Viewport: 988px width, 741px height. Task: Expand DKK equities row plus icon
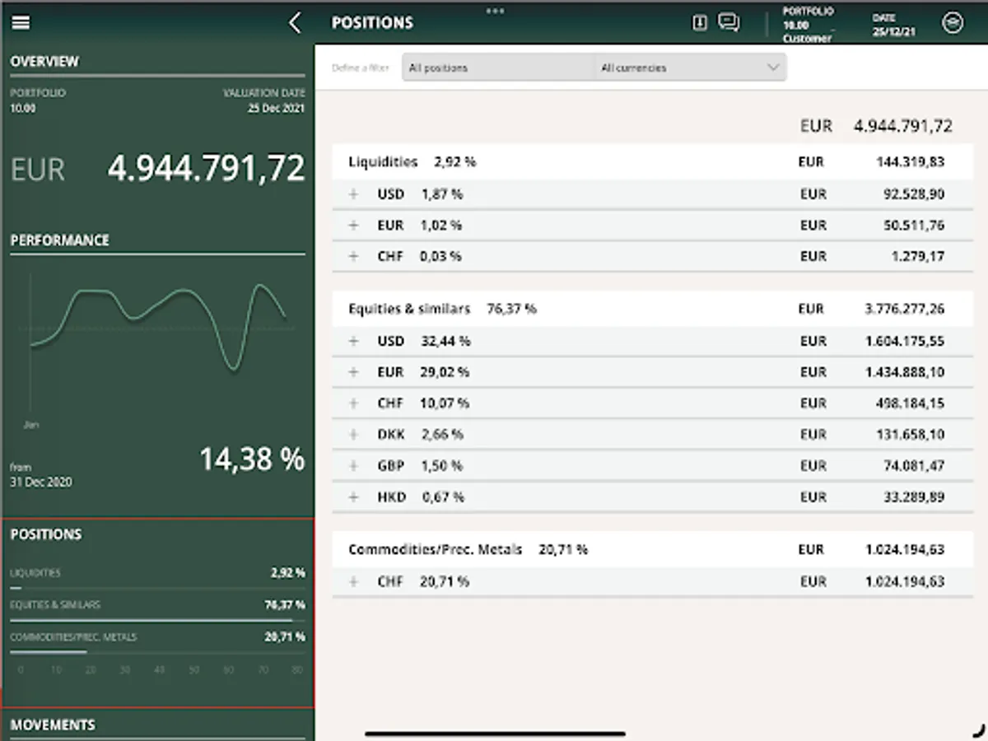pyautogui.click(x=354, y=435)
